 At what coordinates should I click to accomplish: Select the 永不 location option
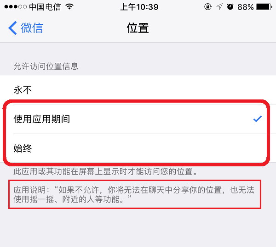(x=138, y=90)
